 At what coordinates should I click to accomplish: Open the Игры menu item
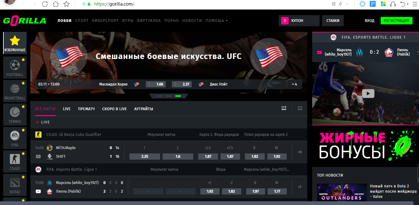128,21
